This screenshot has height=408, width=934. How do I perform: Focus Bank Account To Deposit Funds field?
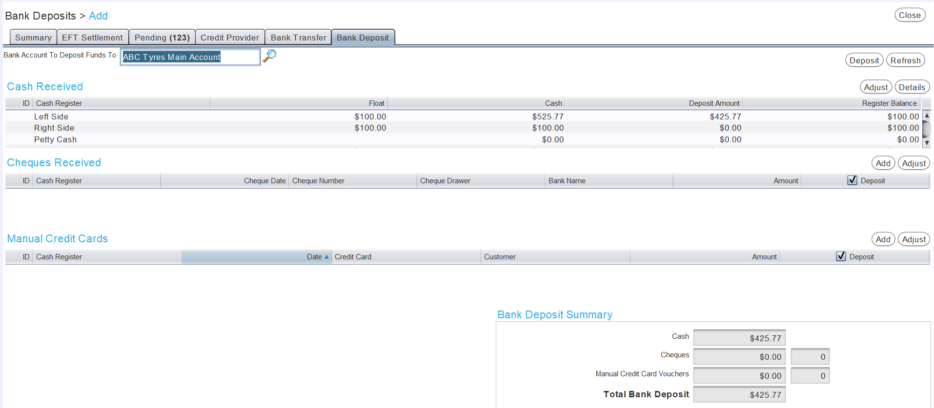190,57
